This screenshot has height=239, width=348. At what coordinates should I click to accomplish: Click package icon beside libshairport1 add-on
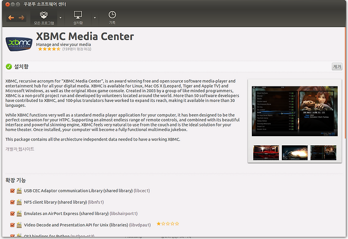19,213
